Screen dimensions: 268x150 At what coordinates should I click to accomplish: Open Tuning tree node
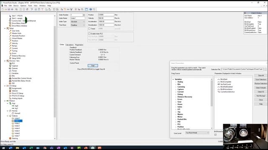coord(15,51)
